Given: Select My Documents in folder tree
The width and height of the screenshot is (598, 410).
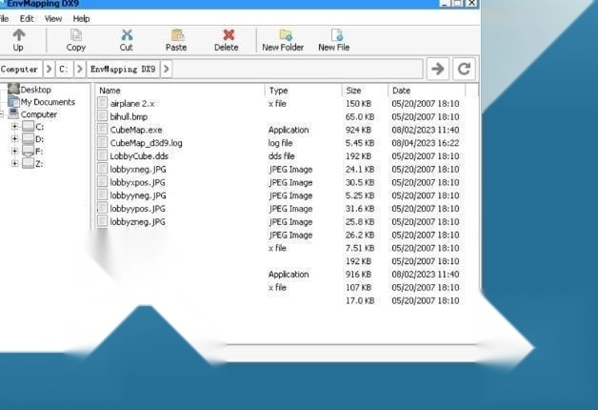Looking at the screenshot, I should coord(47,102).
